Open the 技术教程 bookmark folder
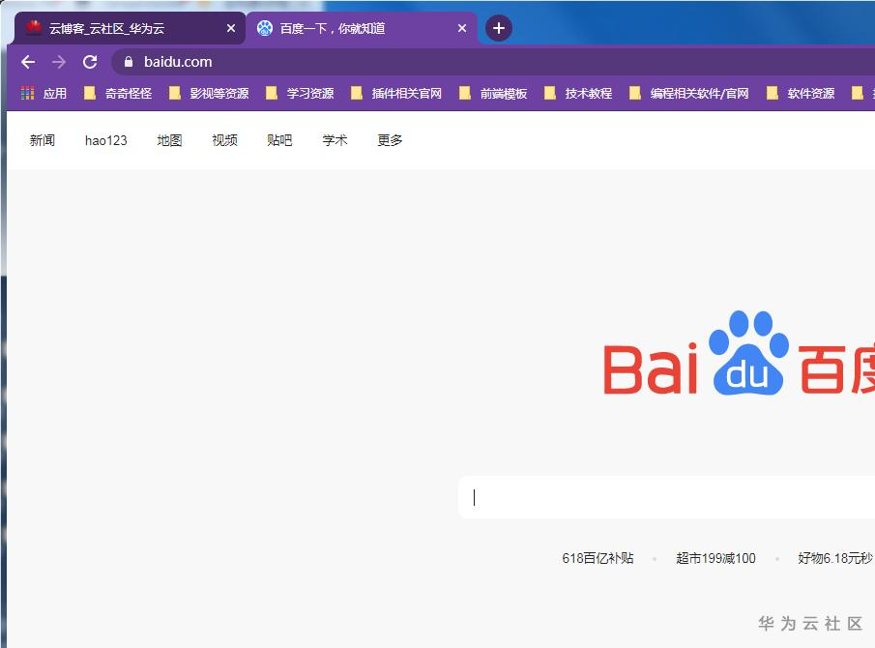 click(578, 93)
